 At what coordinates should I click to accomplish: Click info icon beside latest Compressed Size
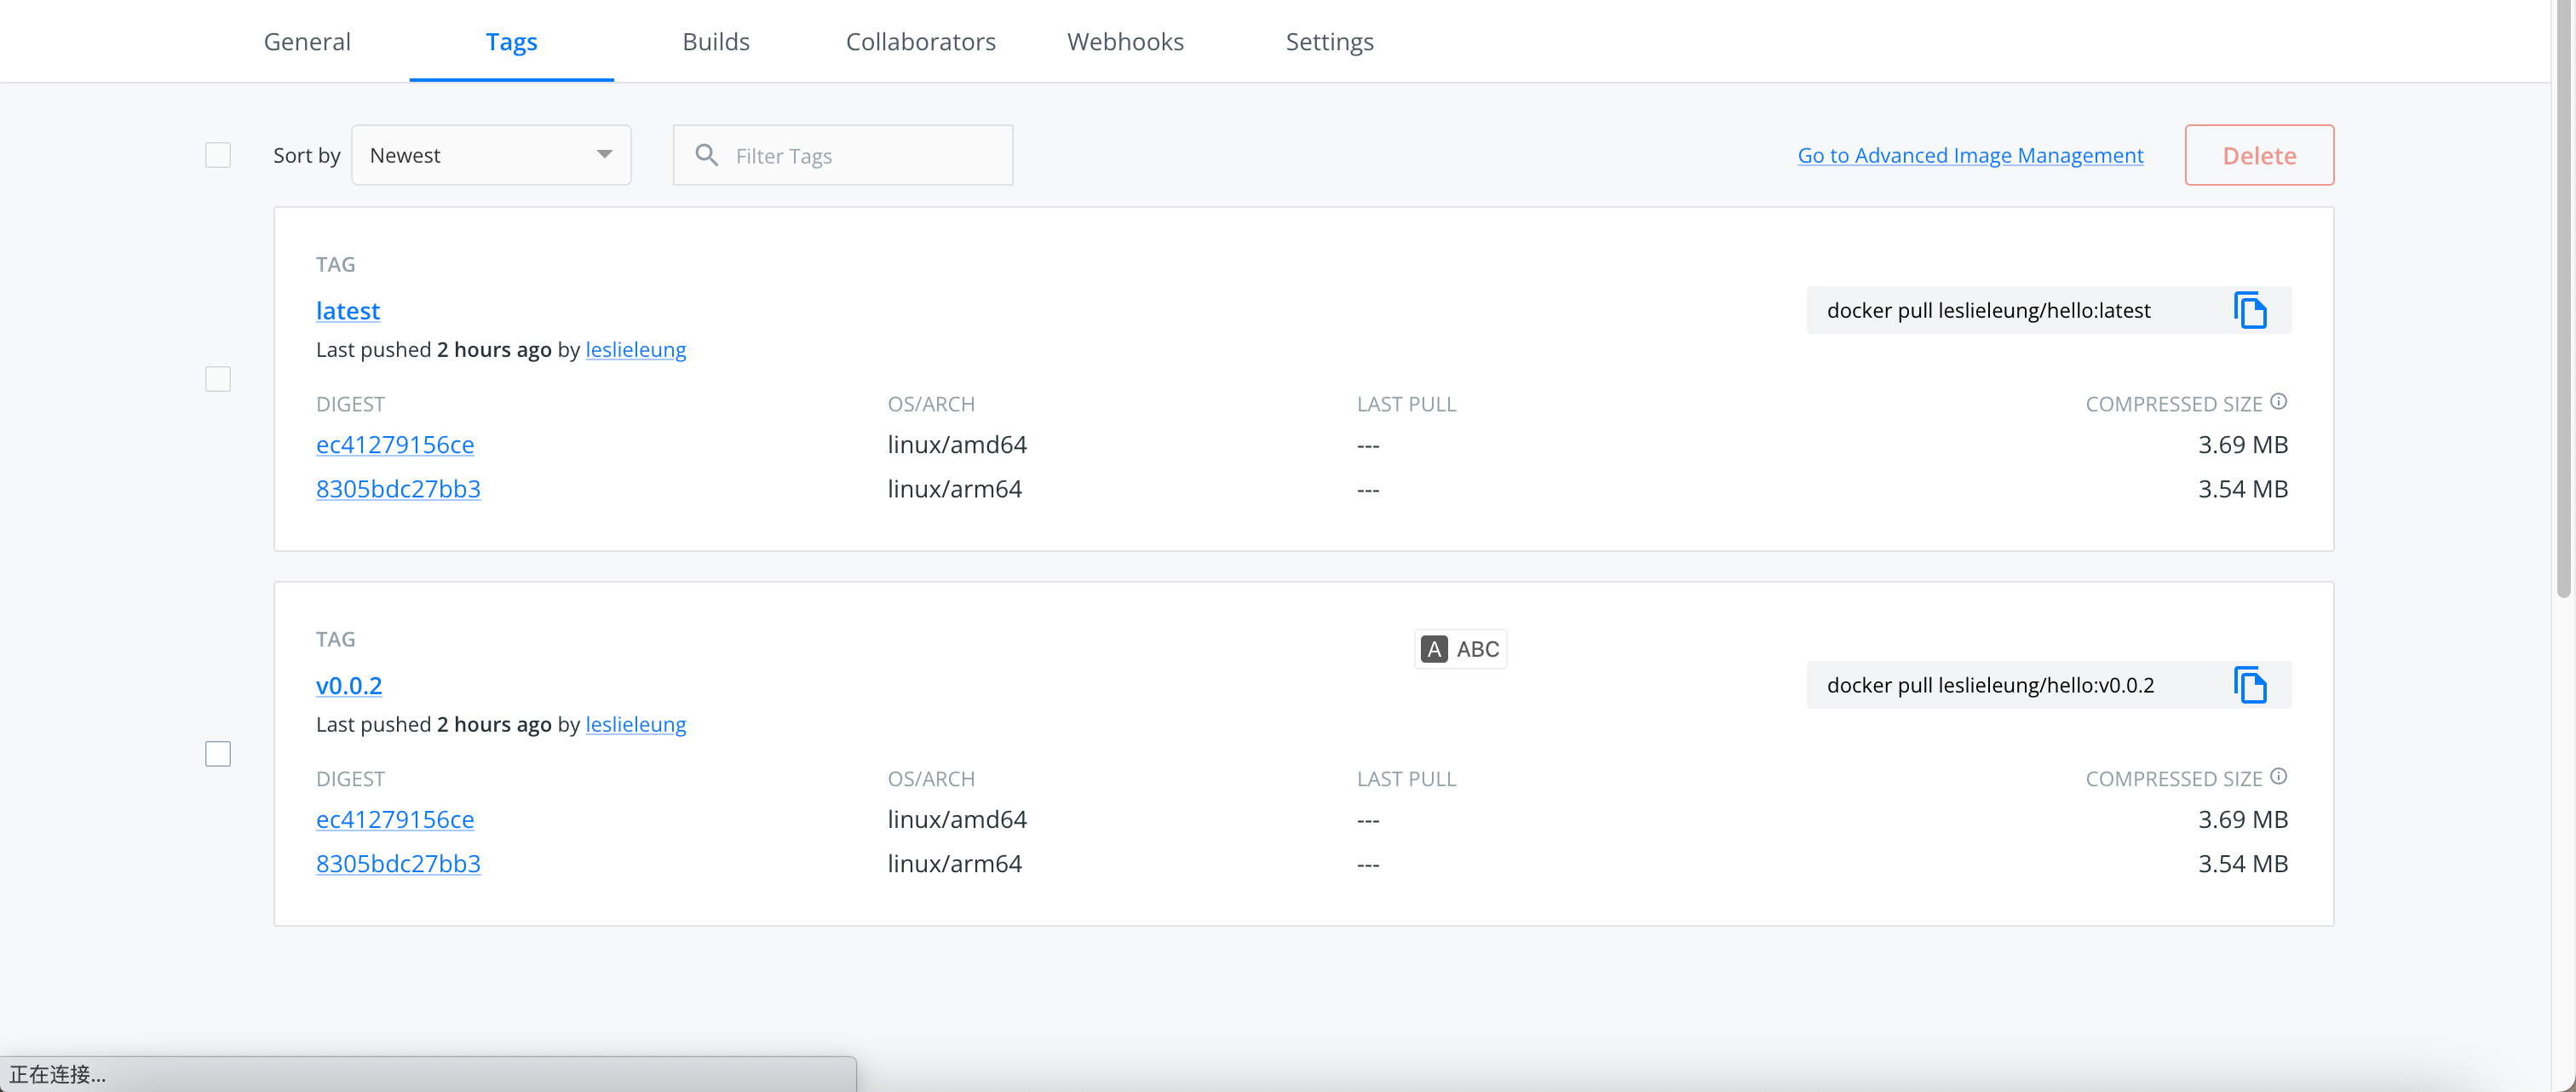tap(2279, 402)
